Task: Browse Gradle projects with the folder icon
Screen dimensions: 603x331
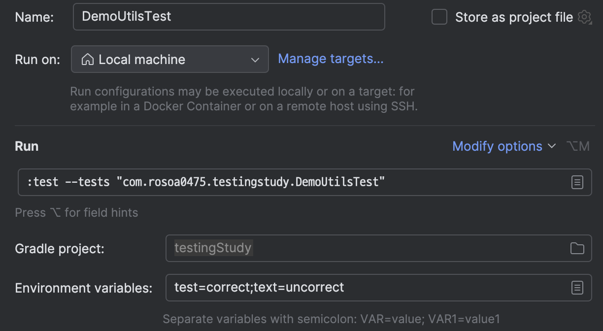Action: (x=577, y=248)
